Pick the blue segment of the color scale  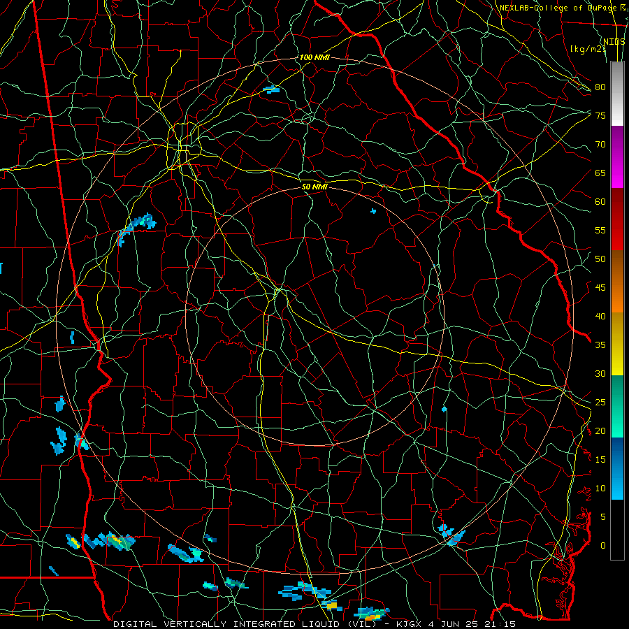click(x=617, y=468)
